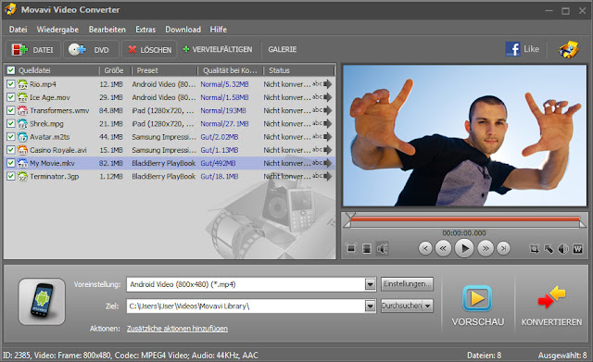Click the fullscreen preview icon
This screenshot has width=593, height=362.
tap(351, 249)
